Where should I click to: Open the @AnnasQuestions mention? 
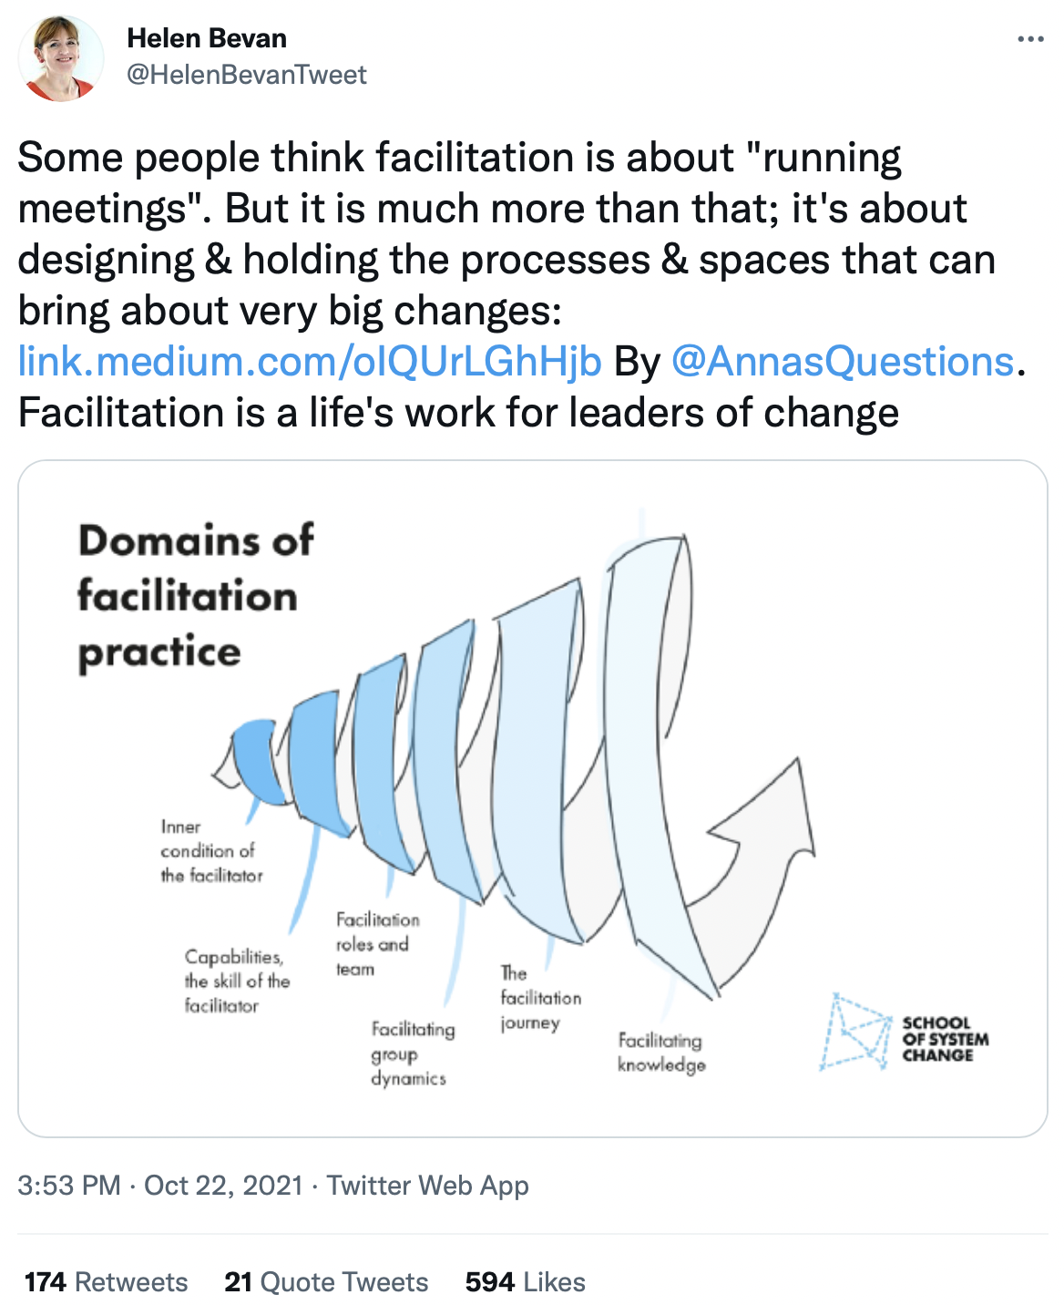coord(843,362)
